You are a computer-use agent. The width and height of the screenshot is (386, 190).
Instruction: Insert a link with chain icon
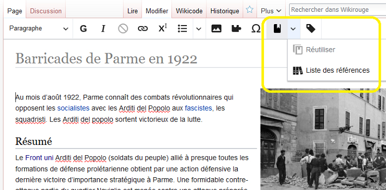(x=143, y=29)
